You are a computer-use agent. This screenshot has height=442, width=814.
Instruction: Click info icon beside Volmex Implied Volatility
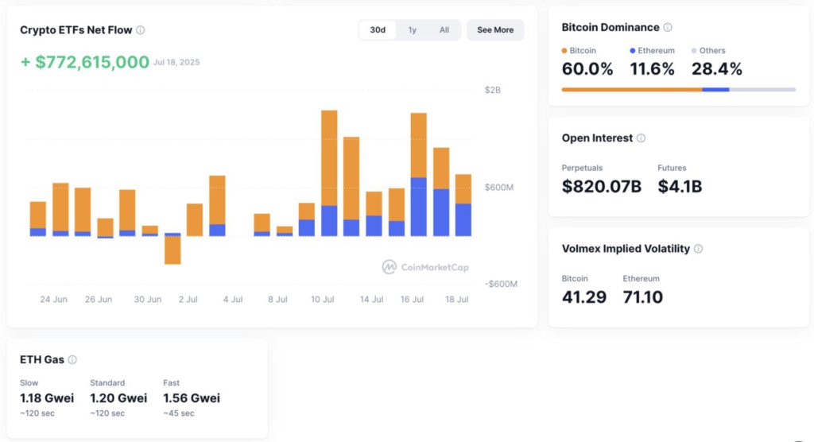(698, 249)
